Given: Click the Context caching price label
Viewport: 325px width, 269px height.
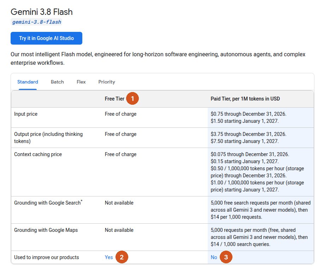Looking at the screenshot, I should click(38, 154).
